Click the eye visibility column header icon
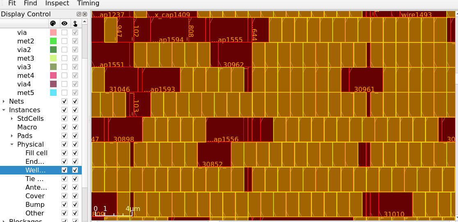Image resolution: width=458 pixels, height=222 pixels. click(64, 24)
